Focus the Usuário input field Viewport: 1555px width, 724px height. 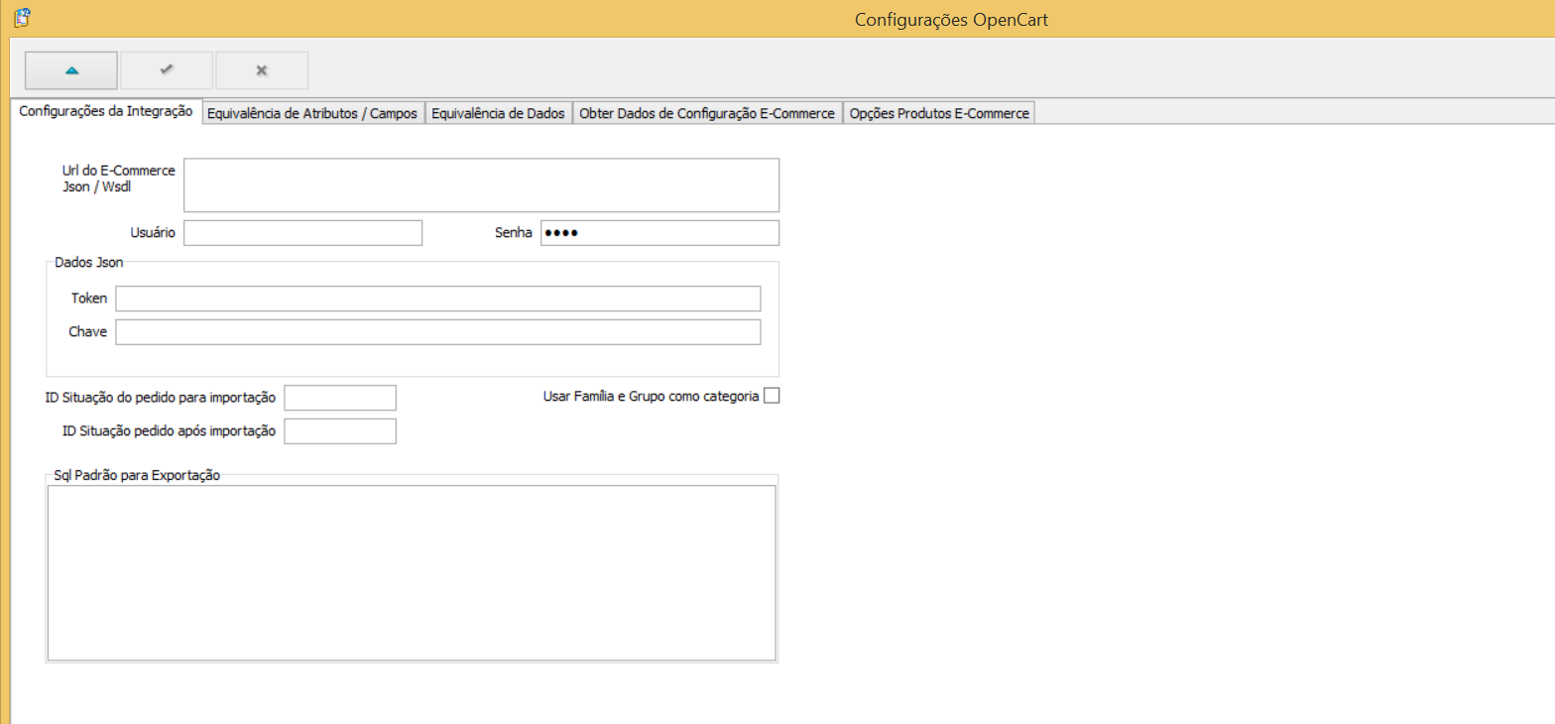click(303, 232)
